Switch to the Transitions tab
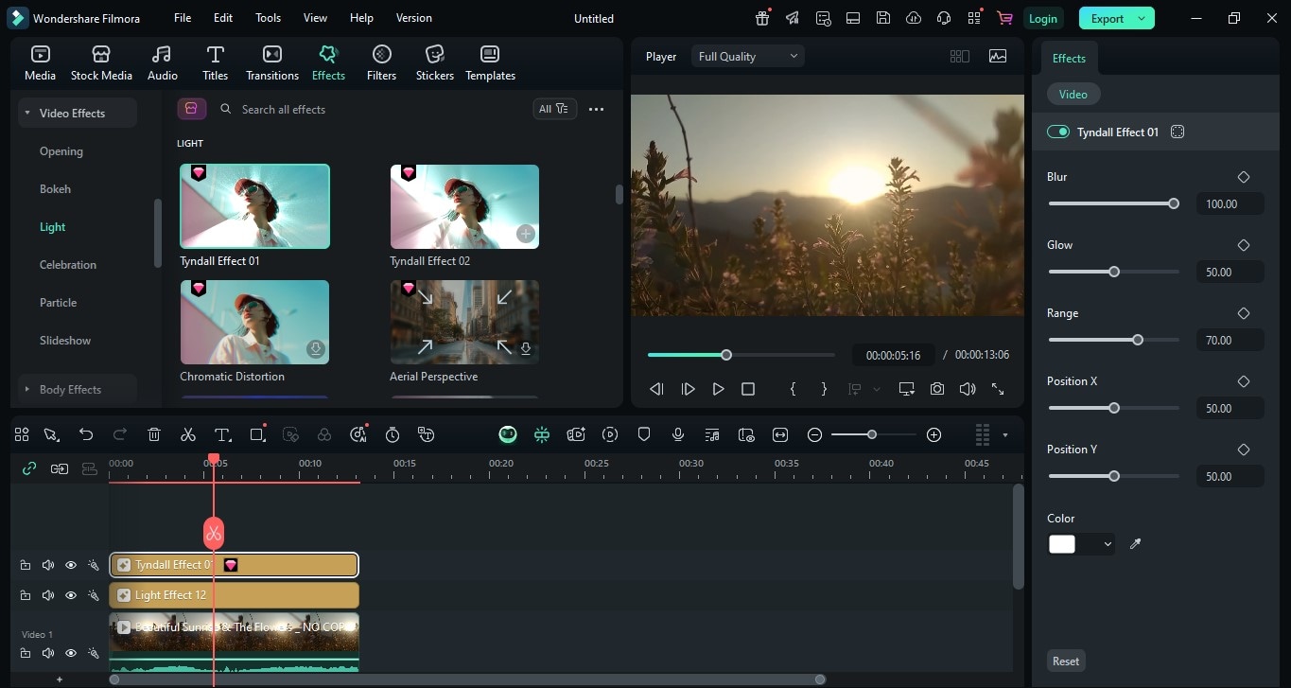 272,63
